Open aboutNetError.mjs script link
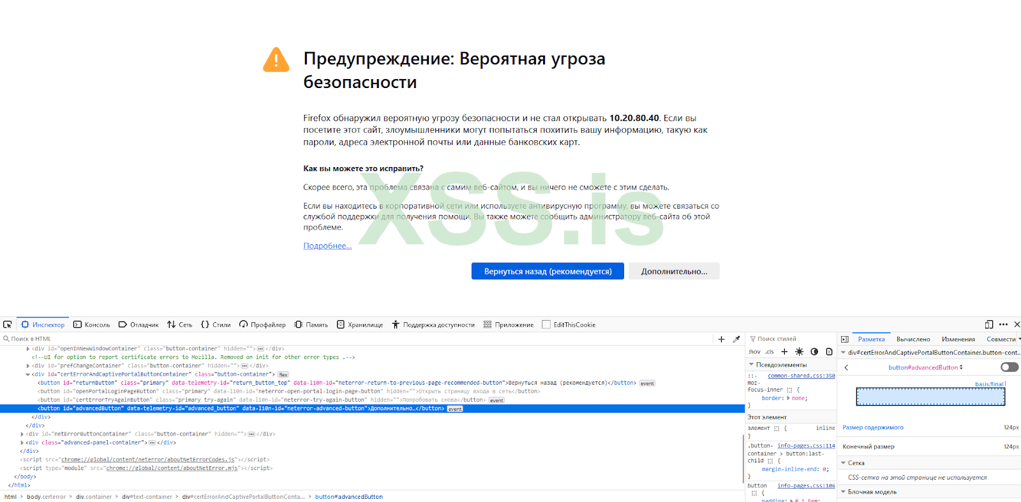The width and height of the screenshot is (1021, 502). pos(172,468)
